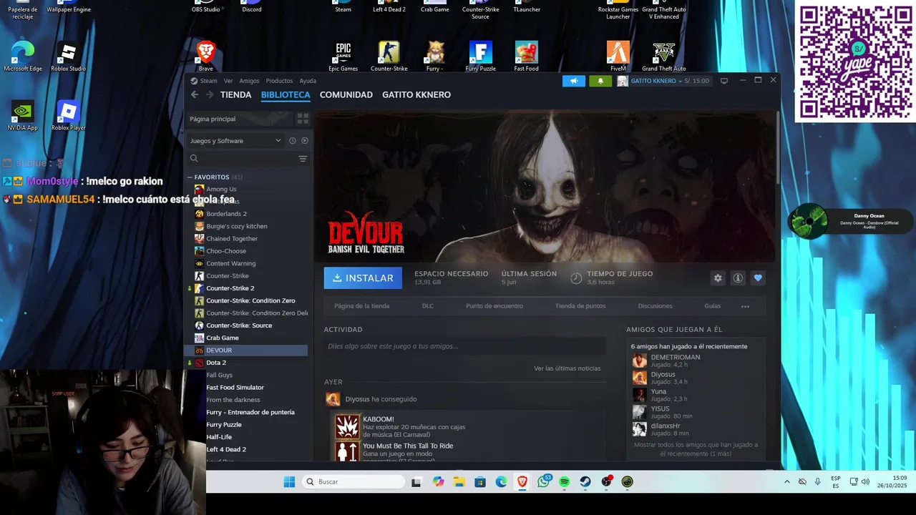Viewport: 916px width, 515px height.
Task: Toggle DEVOUR favorite heart icon
Action: coord(758,278)
